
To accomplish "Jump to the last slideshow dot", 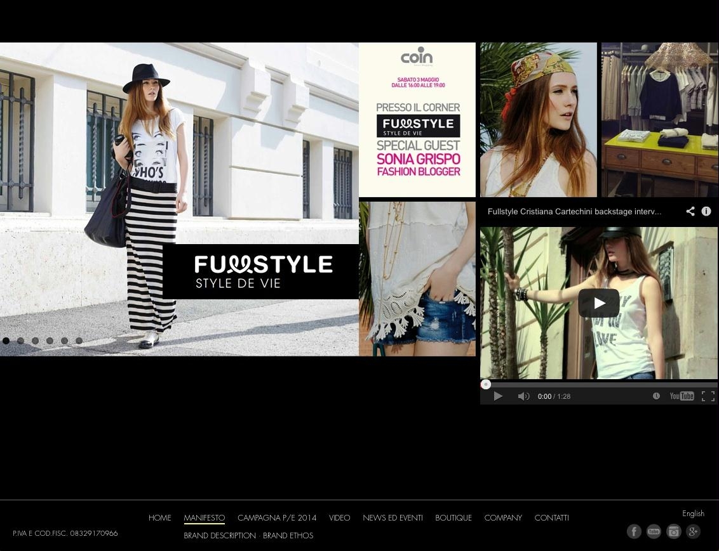I will [x=79, y=341].
